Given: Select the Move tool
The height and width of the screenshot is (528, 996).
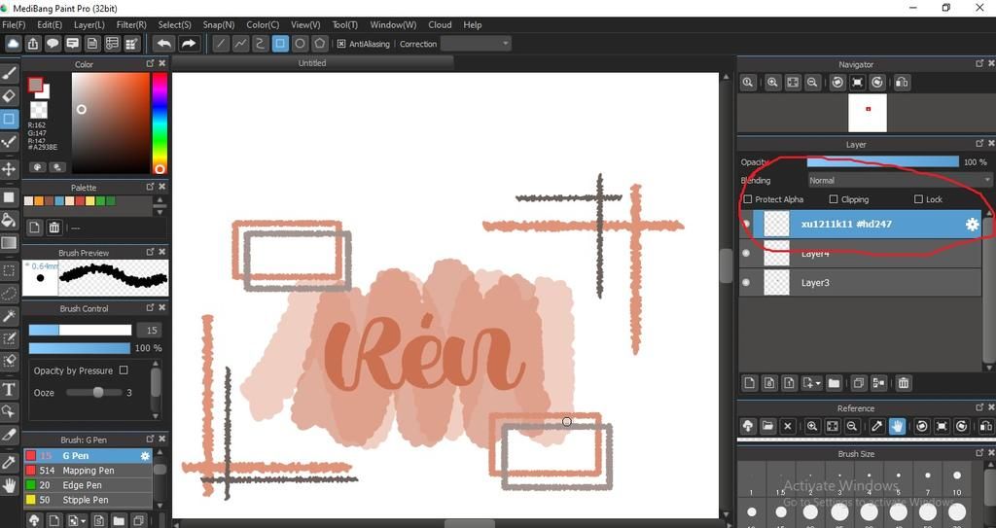Looking at the screenshot, I should [9, 169].
